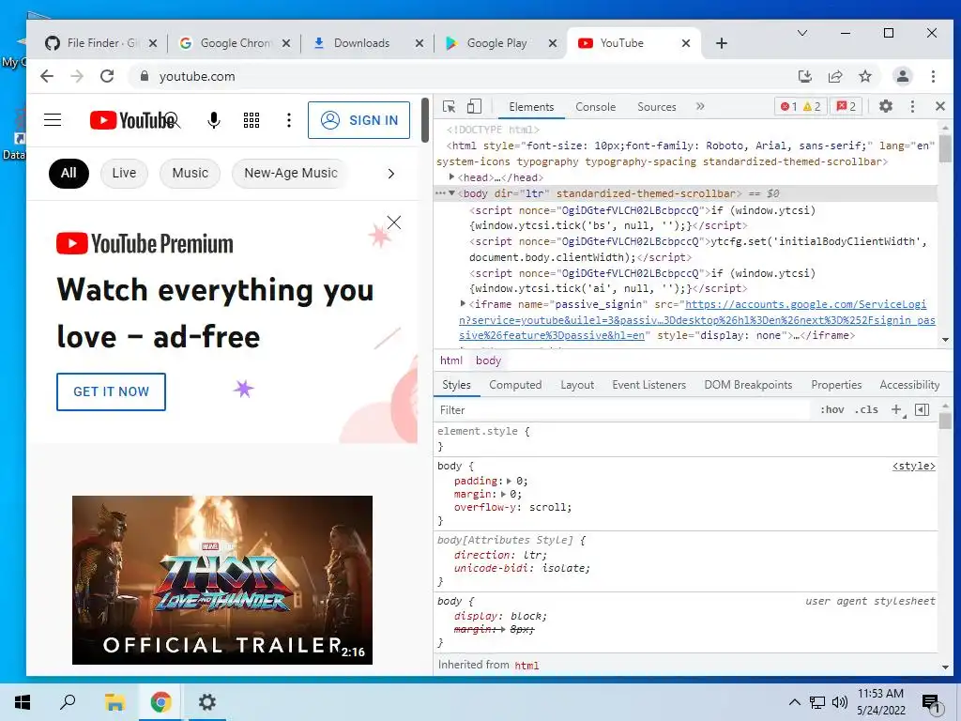Screen dimensions: 961x721
Task: Click the SIGN IN button
Action: 359,120
